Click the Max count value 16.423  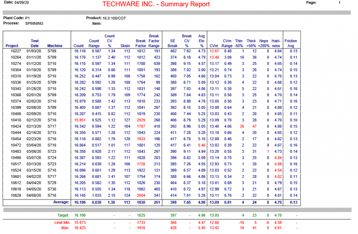80,228
